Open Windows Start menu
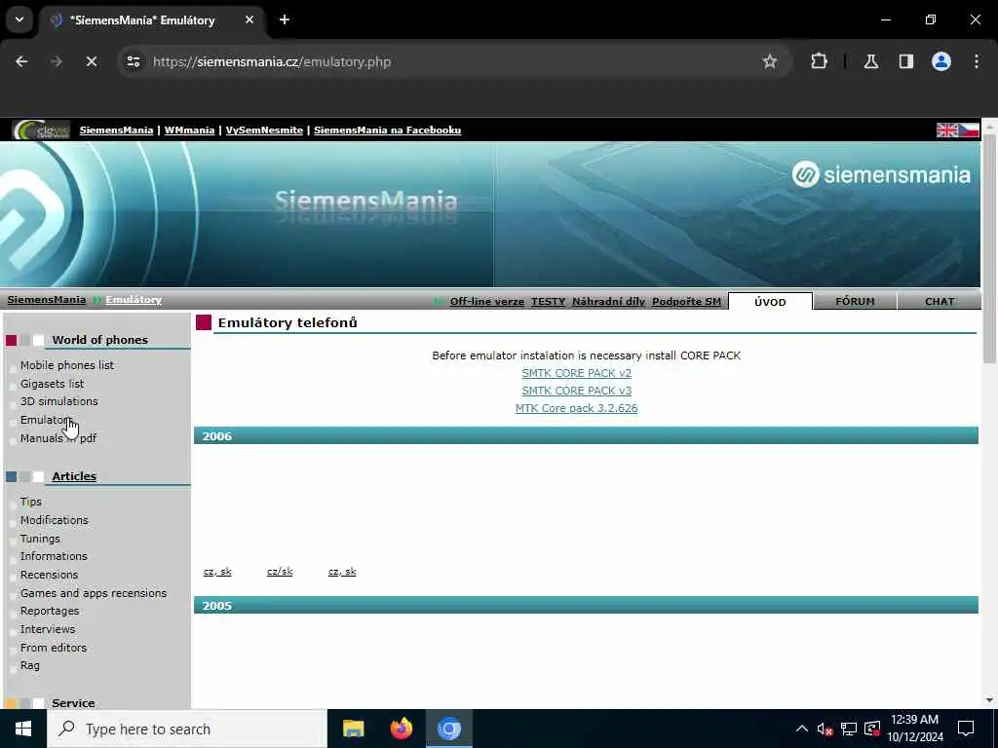Viewport: 998px width, 748px height. tap(23, 729)
